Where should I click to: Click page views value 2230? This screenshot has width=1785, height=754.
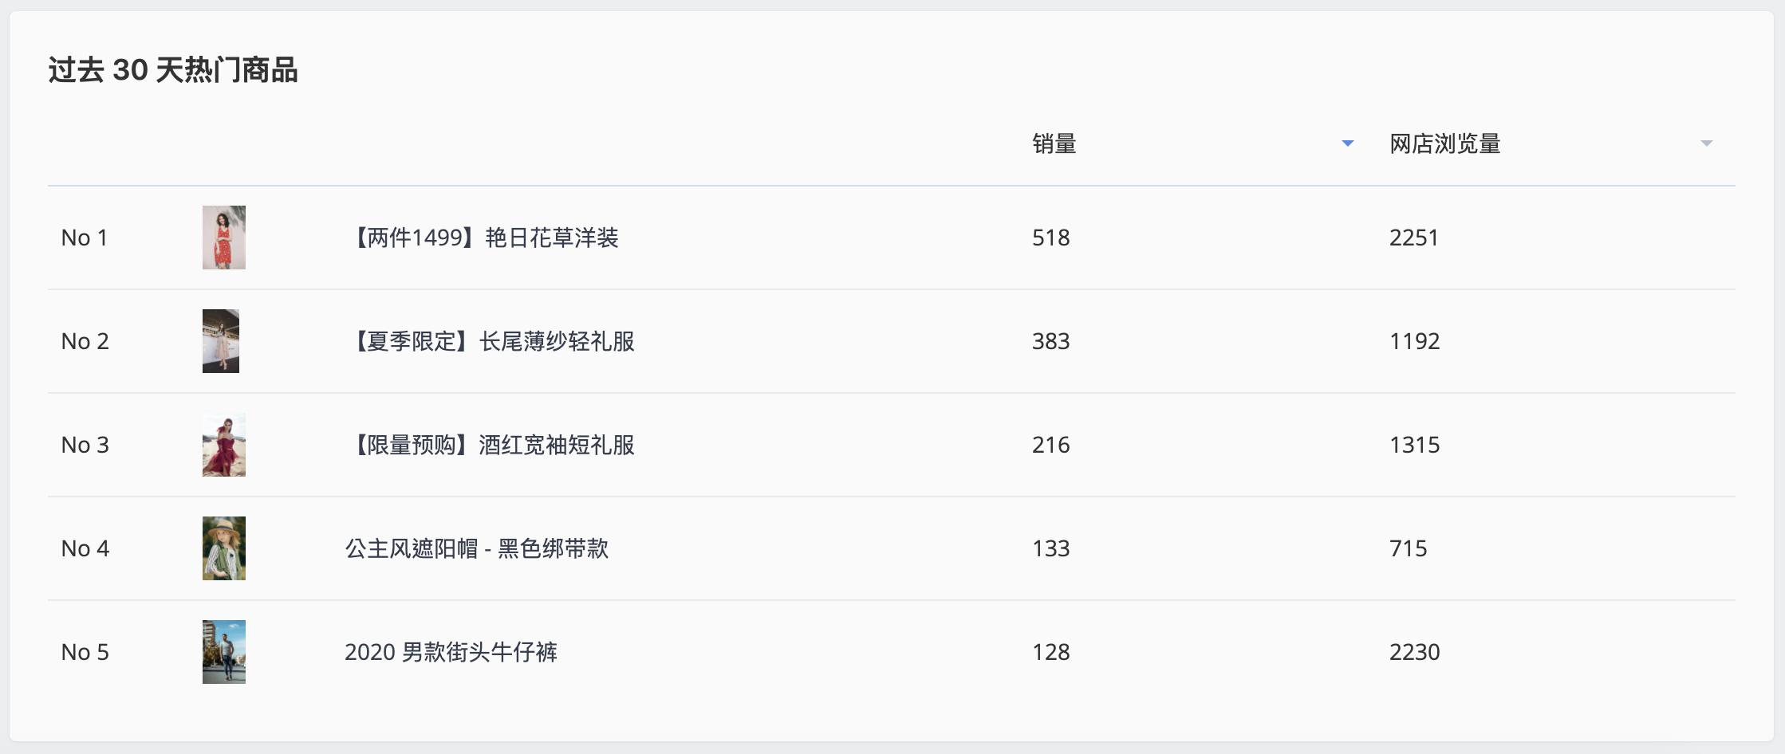pyautogui.click(x=1415, y=652)
